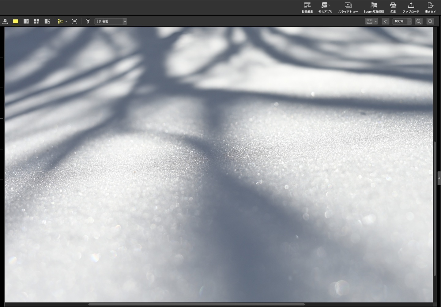This screenshot has height=307, width=441.
Task: Zoom out with the minus magnifier
Action: pos(418,21)
